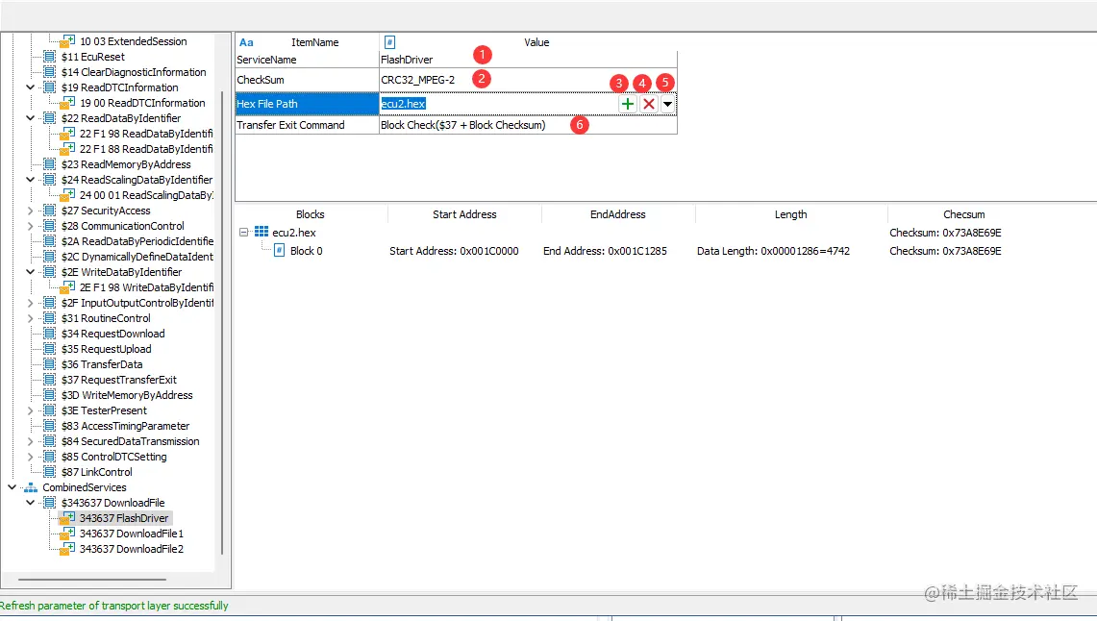The image size is (1097, 621).
Task: Collapse the CombinedServices group
Action: [12, 487]
